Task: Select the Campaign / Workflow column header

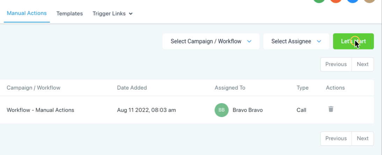Action: (33, 88)
